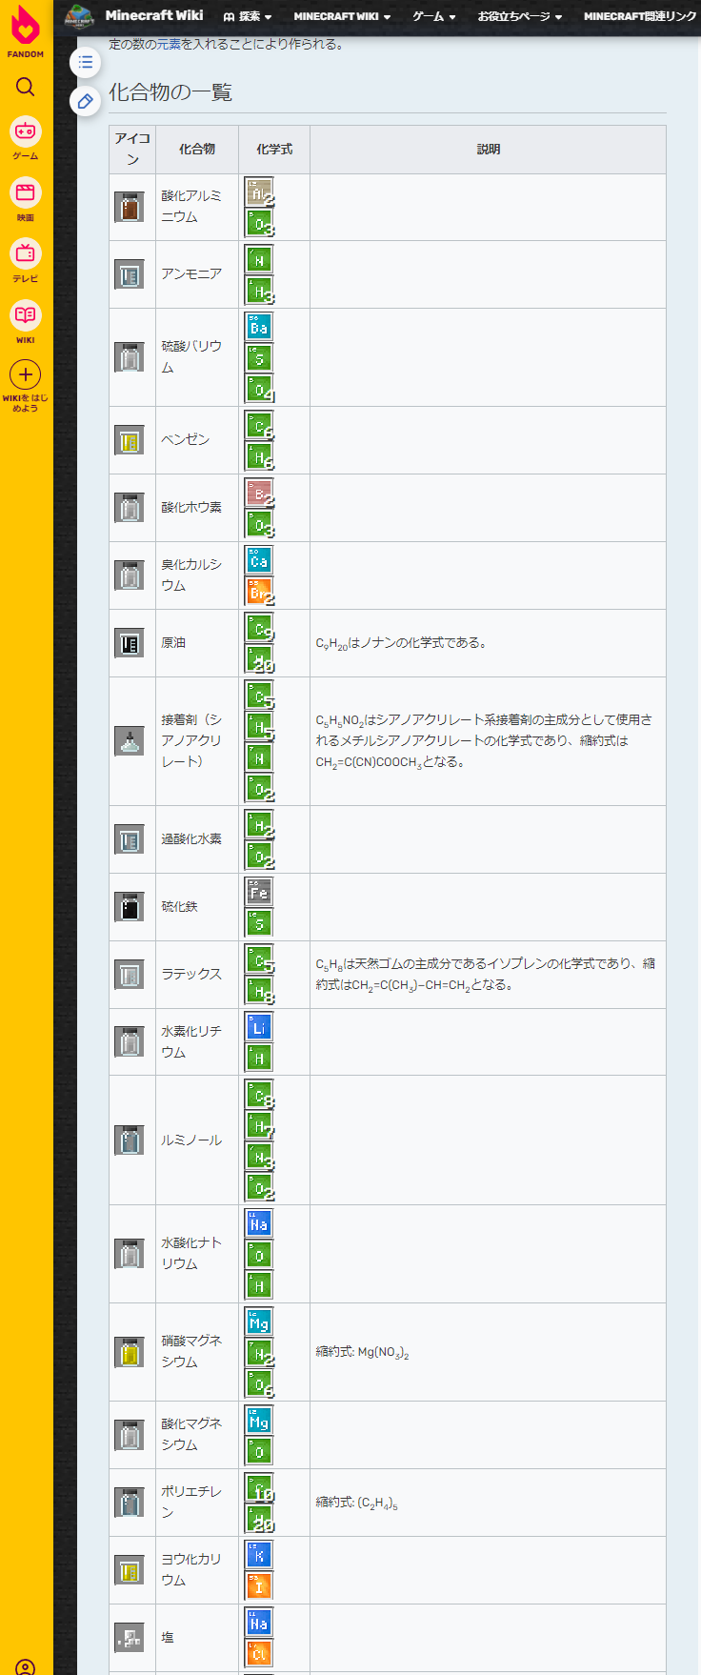Click the Ba barium element icon
This screenshot has width=701, height=1675.
[x=259, y=327]
